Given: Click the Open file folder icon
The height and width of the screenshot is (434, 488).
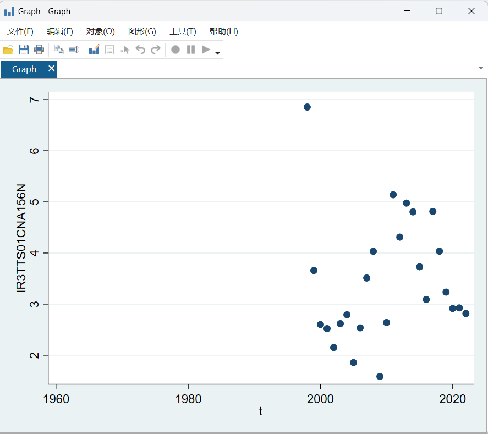Looking at the screenshot, I should pos(8,50).
